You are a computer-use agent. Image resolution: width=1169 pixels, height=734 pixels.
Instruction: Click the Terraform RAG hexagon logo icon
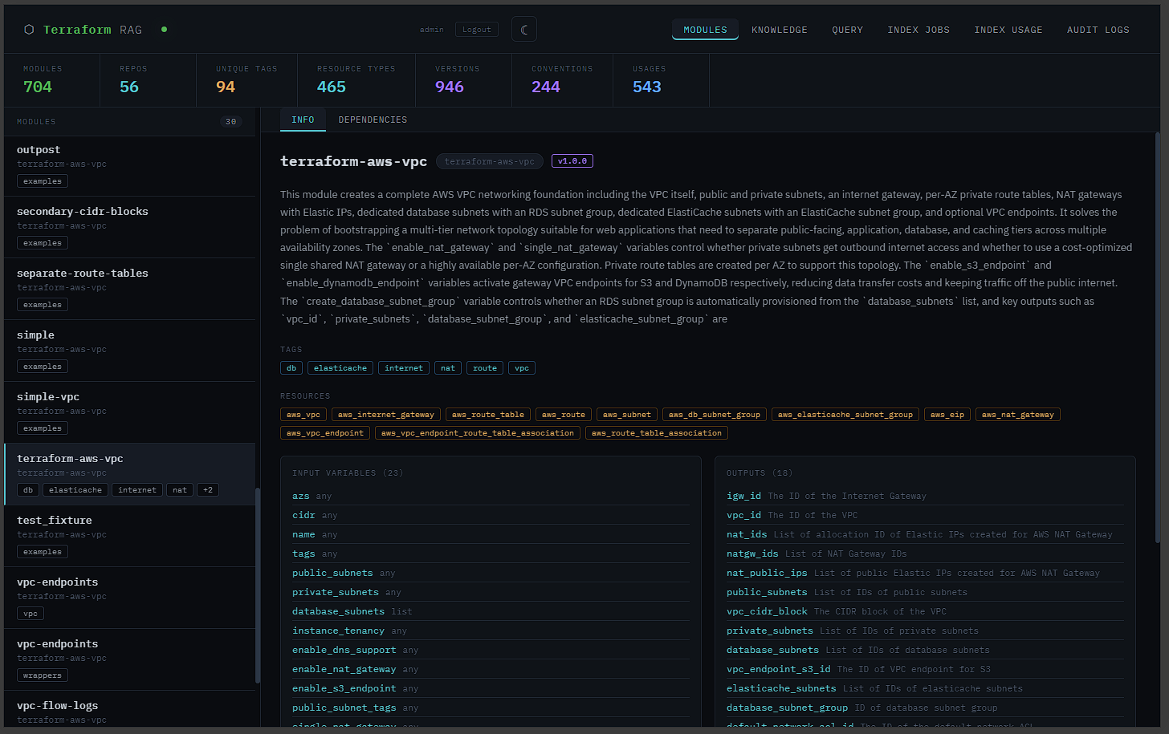pos(29,30)
